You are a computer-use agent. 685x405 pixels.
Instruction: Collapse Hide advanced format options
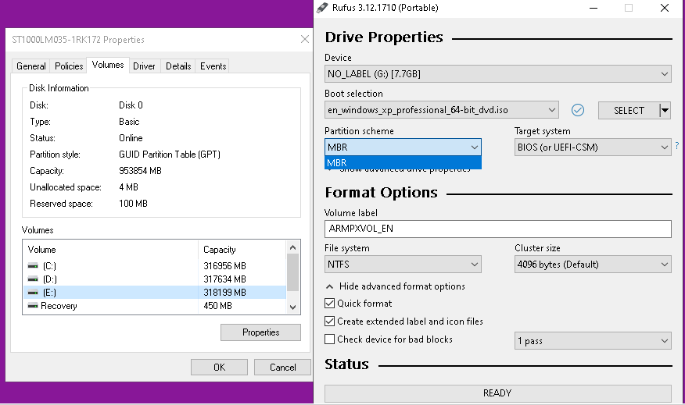(396, 286)
